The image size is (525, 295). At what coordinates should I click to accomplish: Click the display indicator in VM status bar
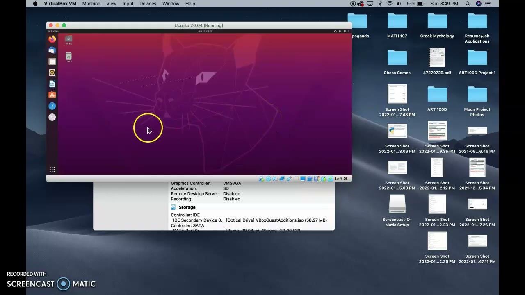pyautogui.click(x=303, y=179)
